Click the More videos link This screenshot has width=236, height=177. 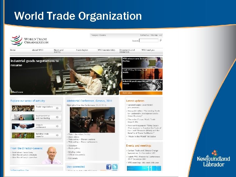(x=74, y=137)
